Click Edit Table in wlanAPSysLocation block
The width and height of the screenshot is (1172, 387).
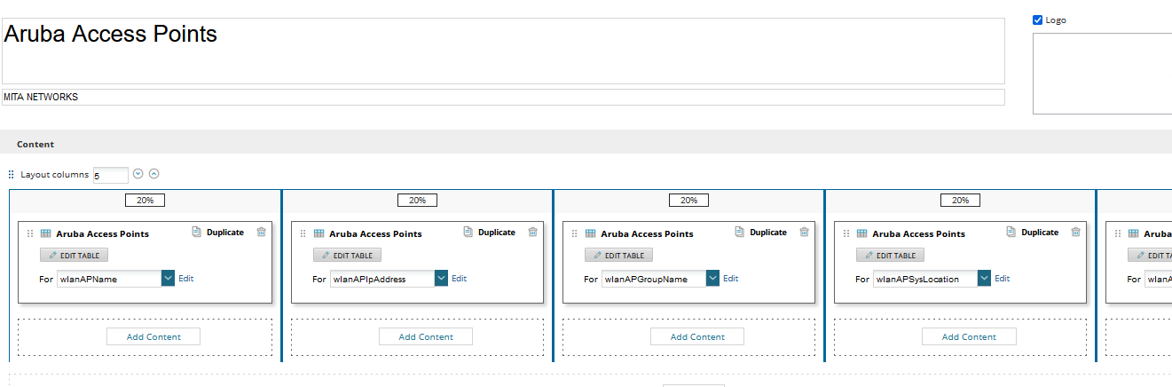[x=891, y=255]
